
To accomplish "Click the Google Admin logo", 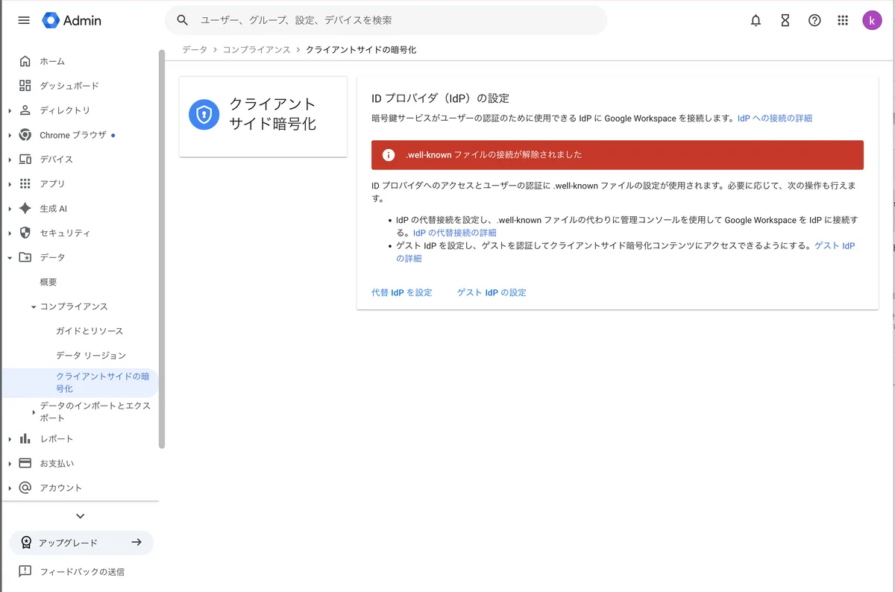I will coord(72,20).
